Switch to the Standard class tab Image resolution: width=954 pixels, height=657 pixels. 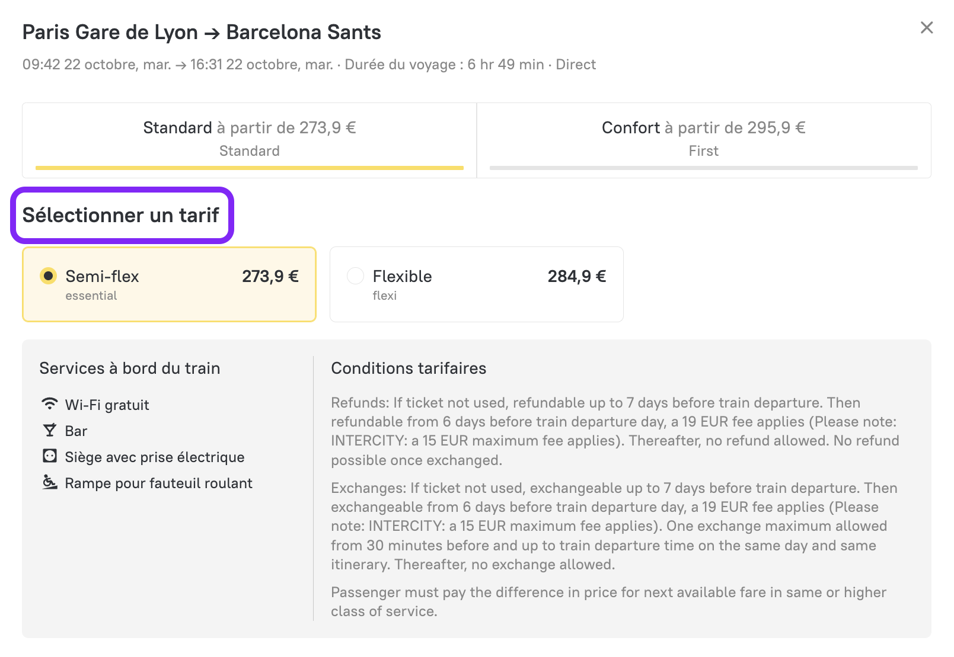click(249, 139)
